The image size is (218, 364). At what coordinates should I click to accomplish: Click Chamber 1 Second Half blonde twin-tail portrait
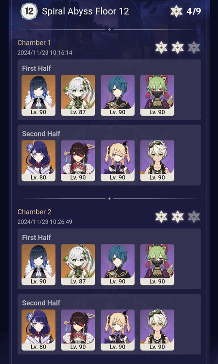coord(118,161)
